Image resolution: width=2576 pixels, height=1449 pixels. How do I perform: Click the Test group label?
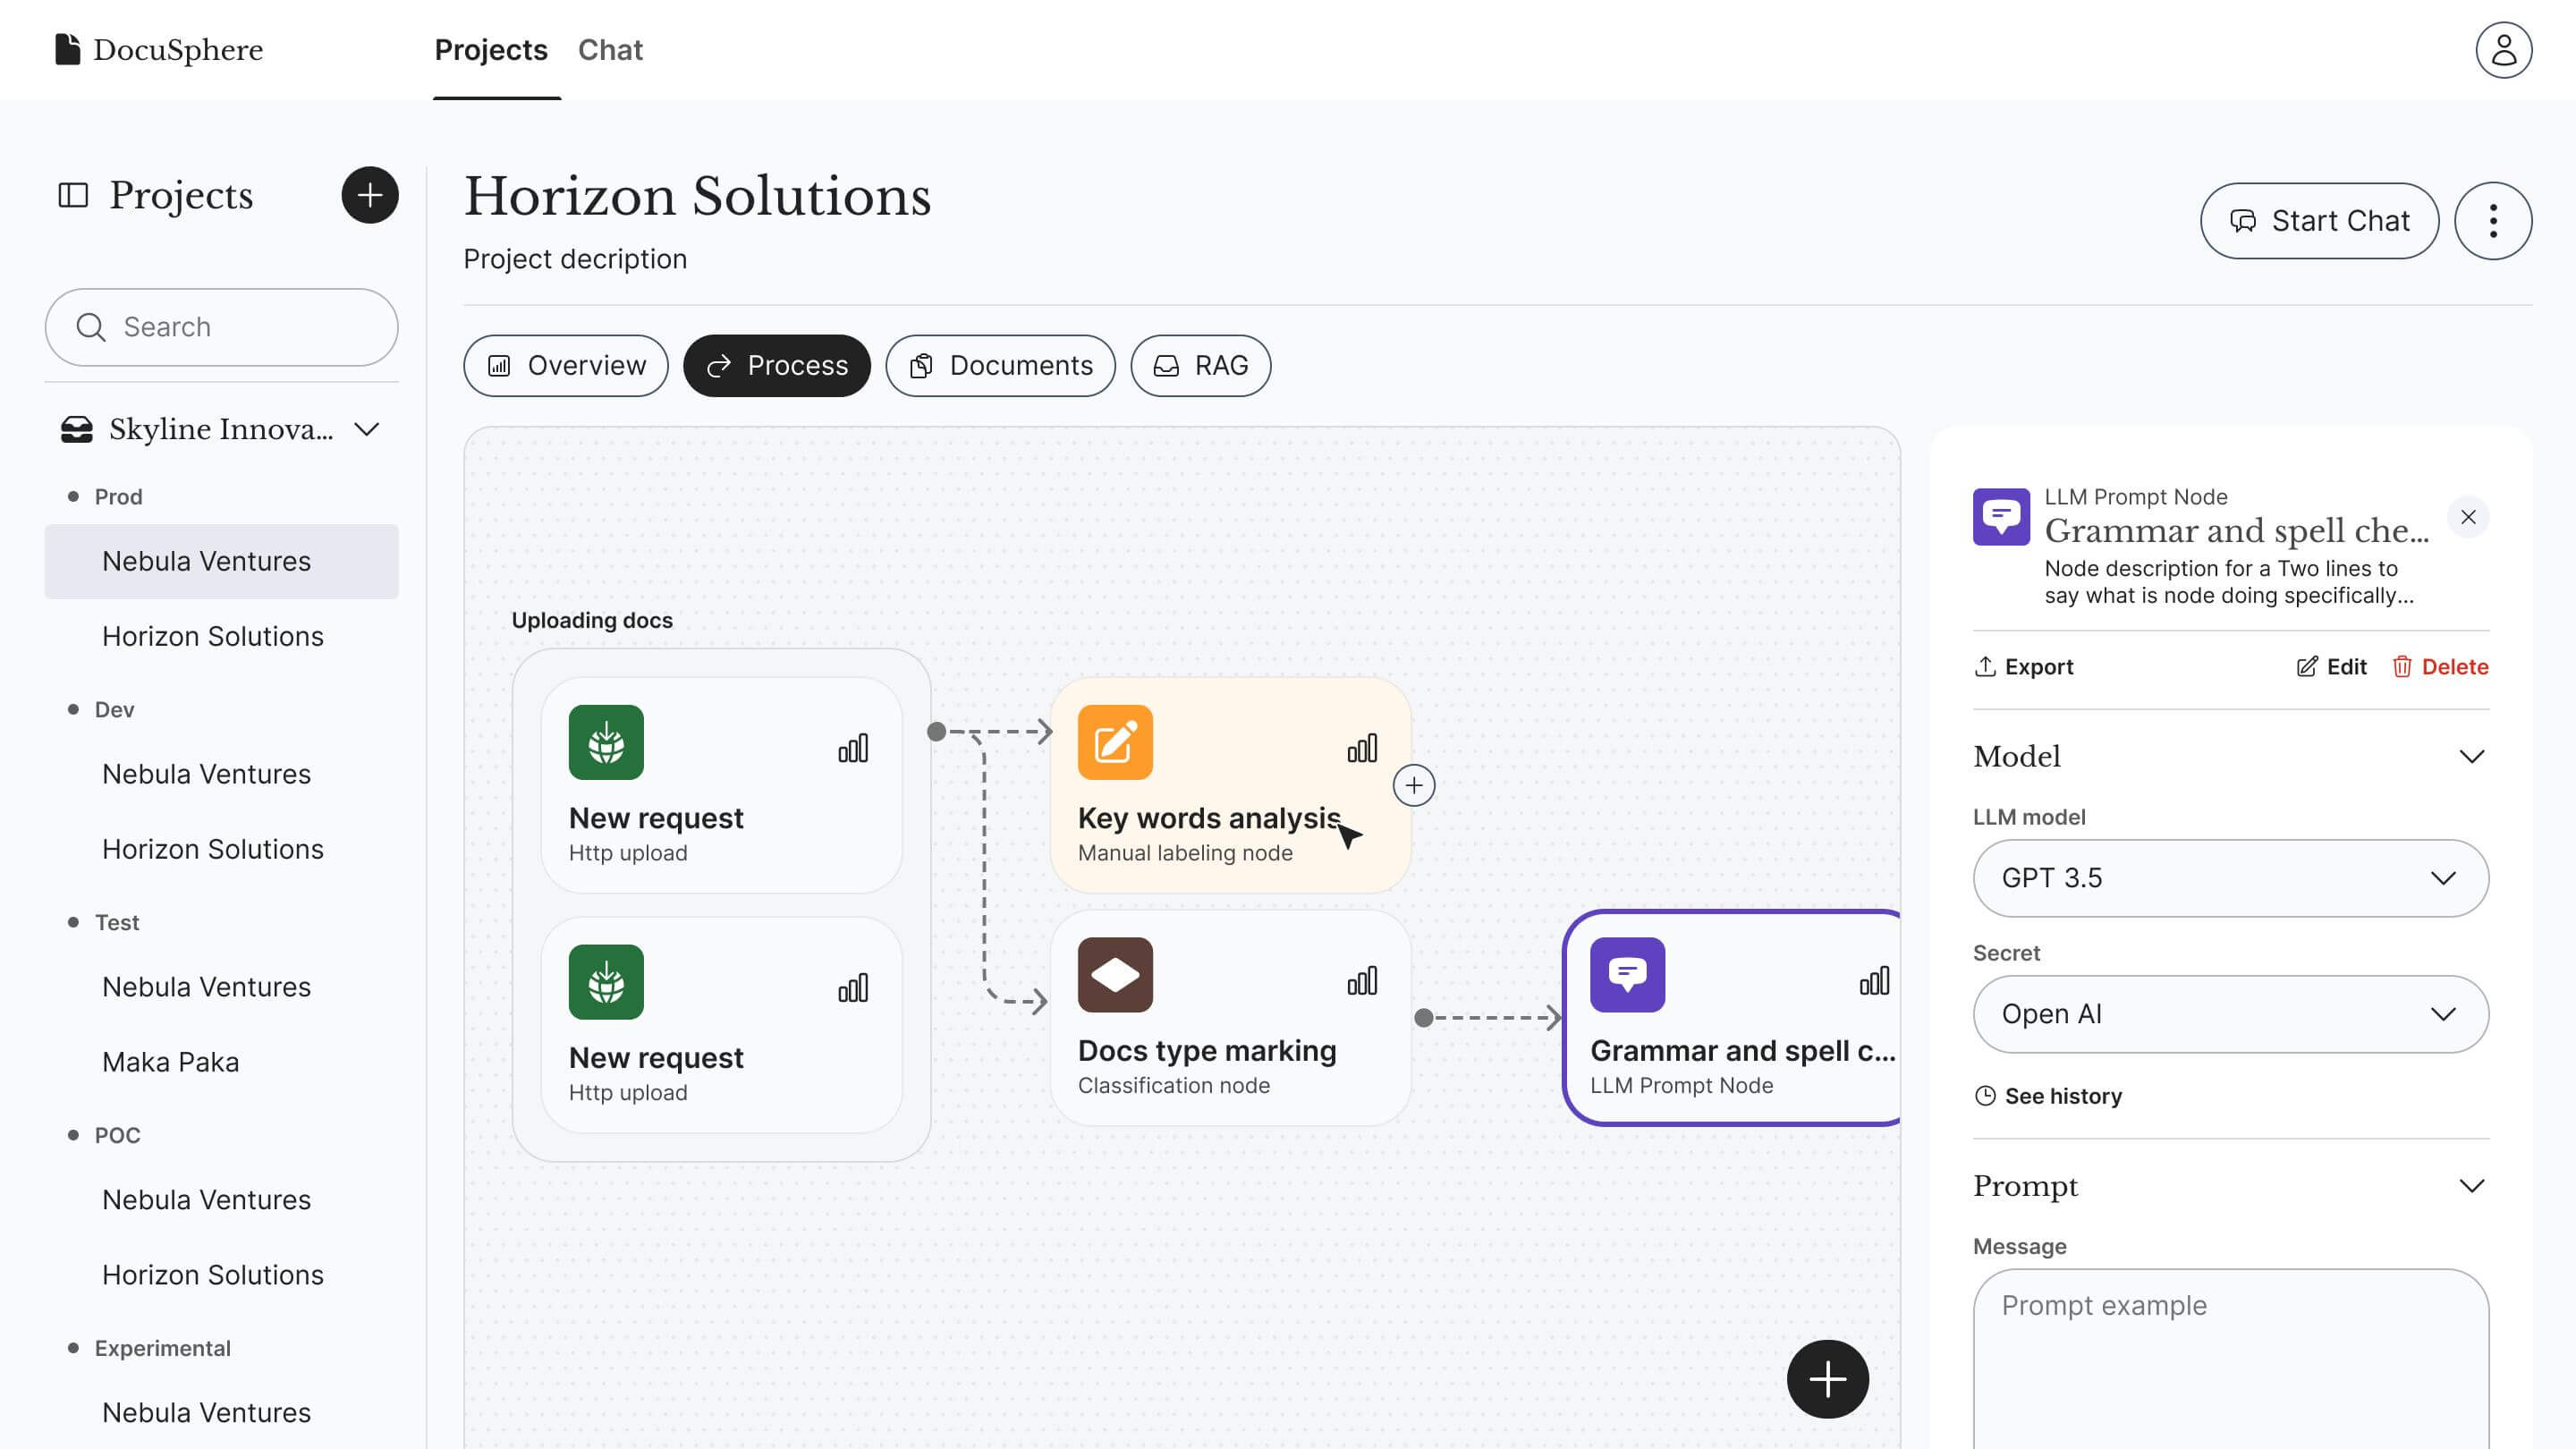pyautogui.click(x=117, y=923)
